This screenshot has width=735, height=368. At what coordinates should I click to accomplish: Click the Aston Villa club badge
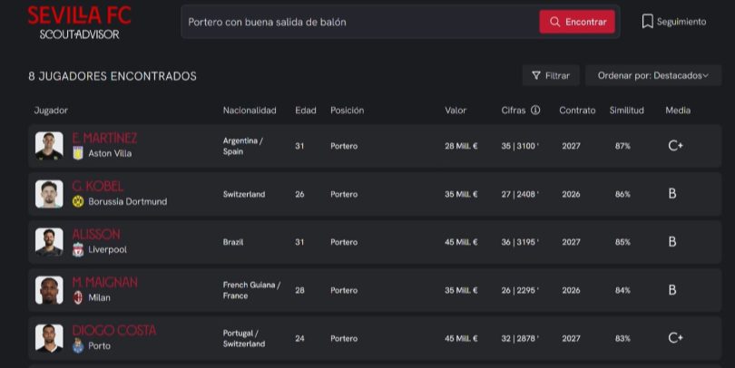78,153
